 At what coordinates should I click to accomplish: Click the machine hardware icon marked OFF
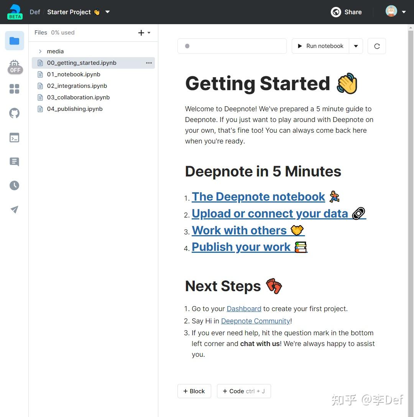[x=14, y=65]
